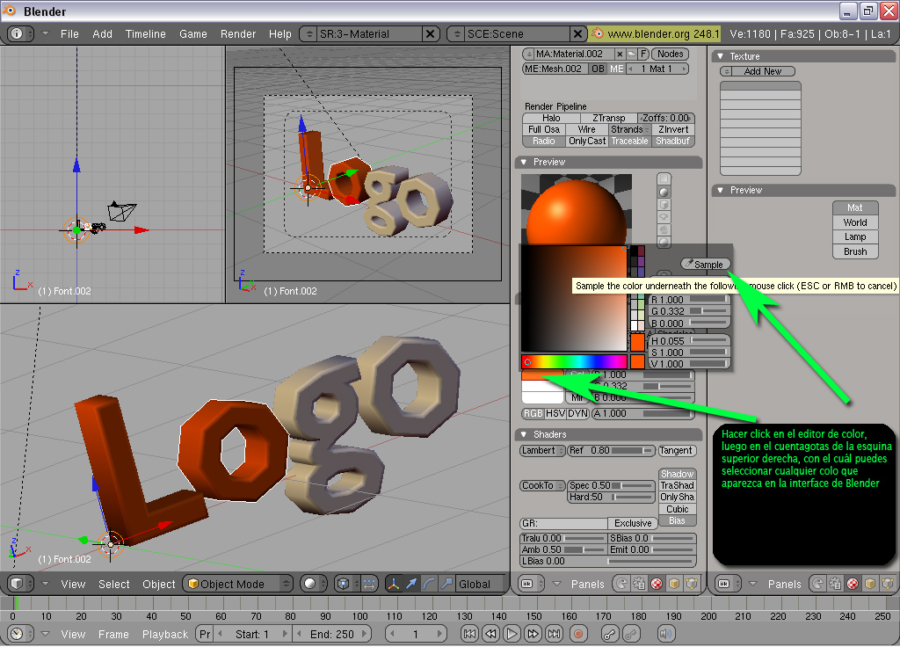Viewport: 900px width, 647px height.
Task: Click the hue rainbow strip in color picker
Action: [x=574, y=361]
